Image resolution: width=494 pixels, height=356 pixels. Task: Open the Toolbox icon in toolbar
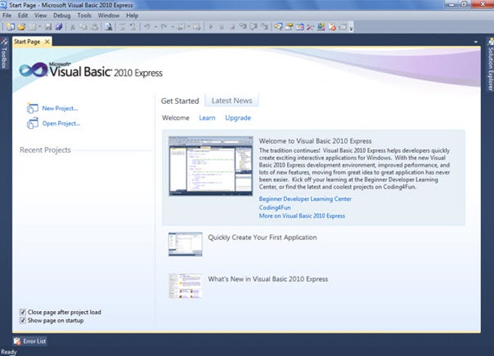[310, 27]
